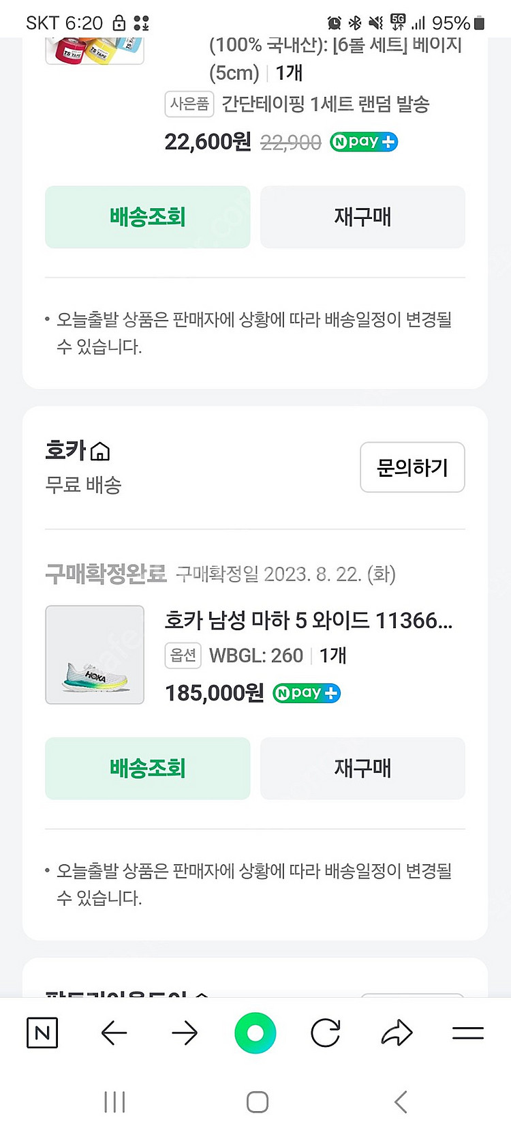Contact the 호카 seller via 문의하기

click(x=412, y=467)
